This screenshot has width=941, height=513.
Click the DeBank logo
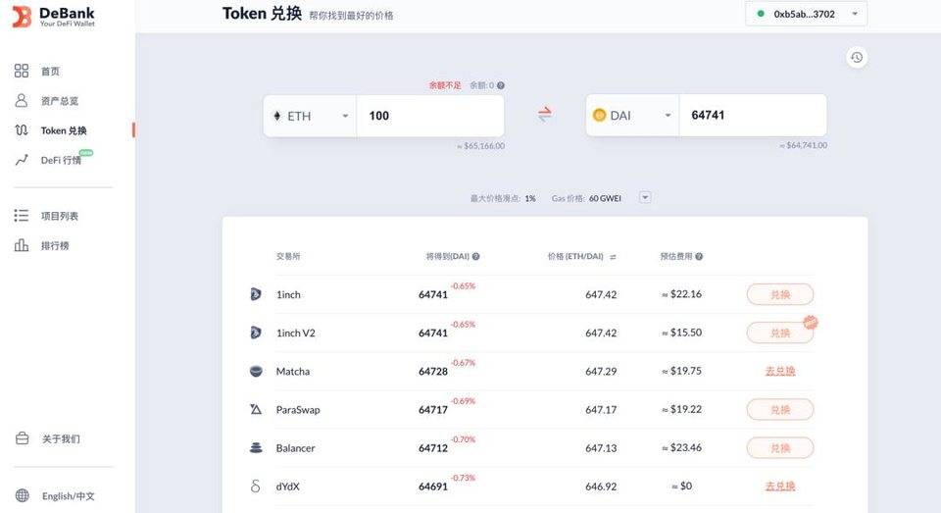54,17
